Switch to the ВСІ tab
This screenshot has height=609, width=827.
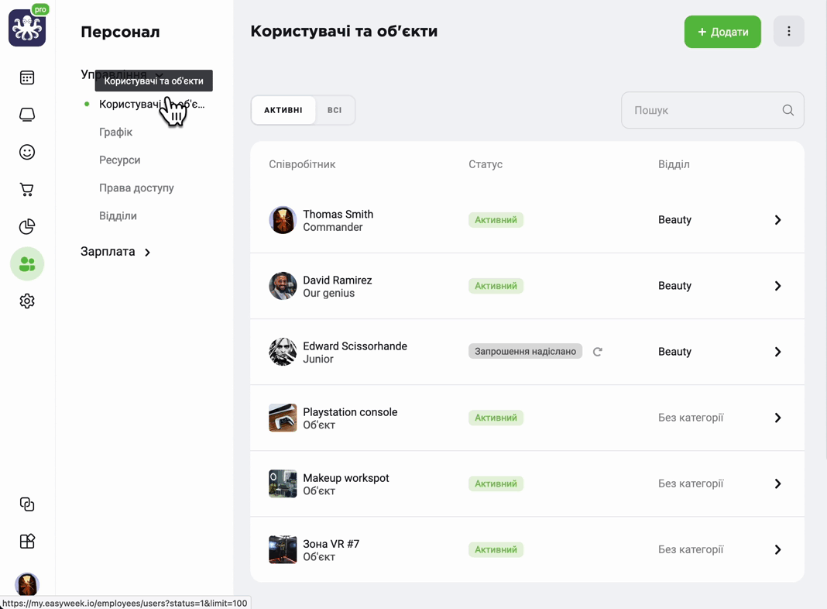point(335,110)
